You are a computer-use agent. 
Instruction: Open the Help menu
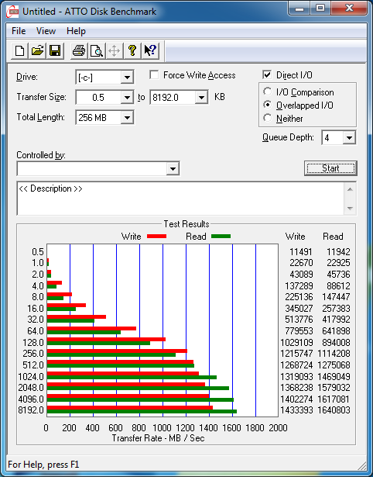click(x=76, y=31)
